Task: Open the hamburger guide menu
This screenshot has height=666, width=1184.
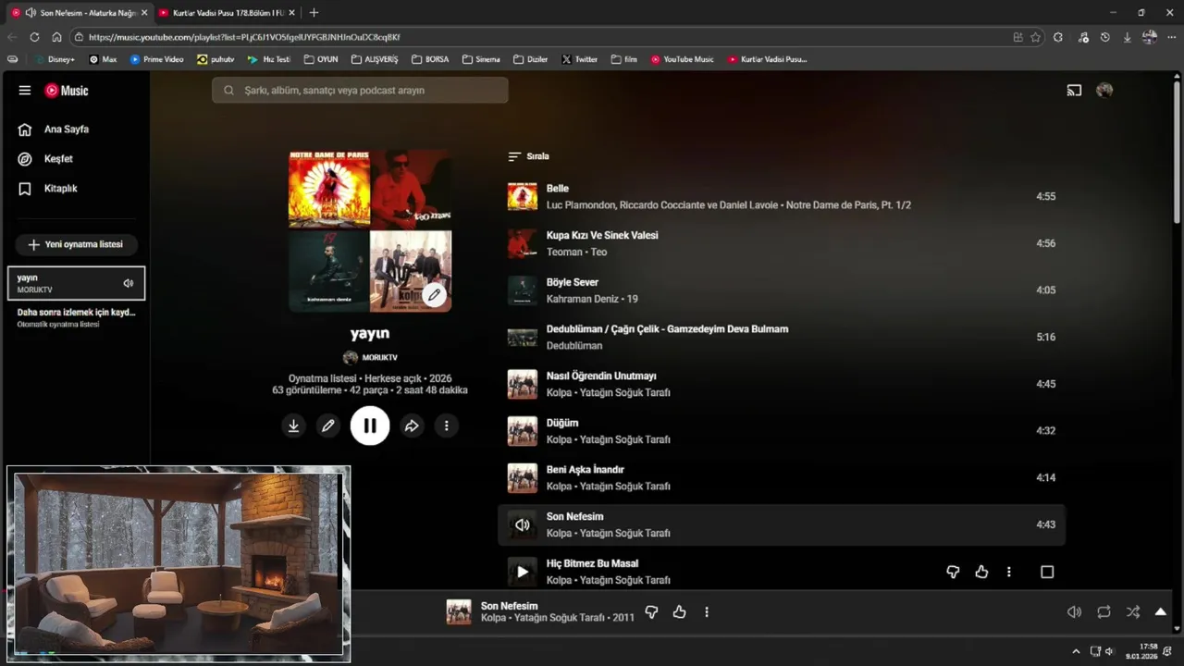Action: [x=25, y=91]
